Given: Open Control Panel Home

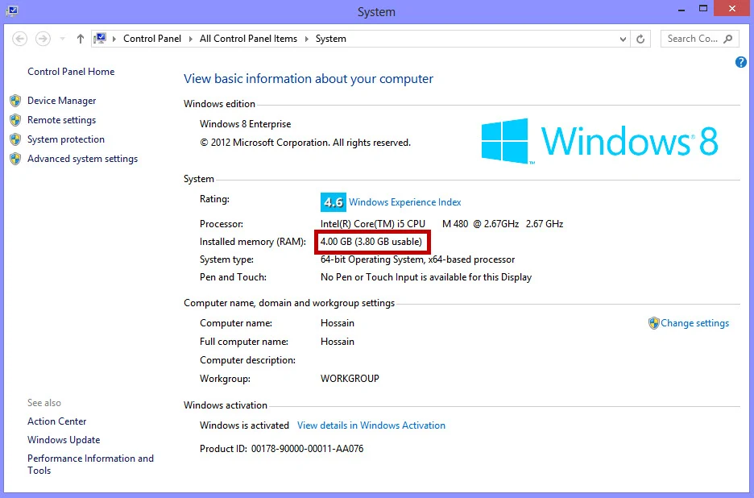Looking at the screenshot, I should tap(71, 72).
